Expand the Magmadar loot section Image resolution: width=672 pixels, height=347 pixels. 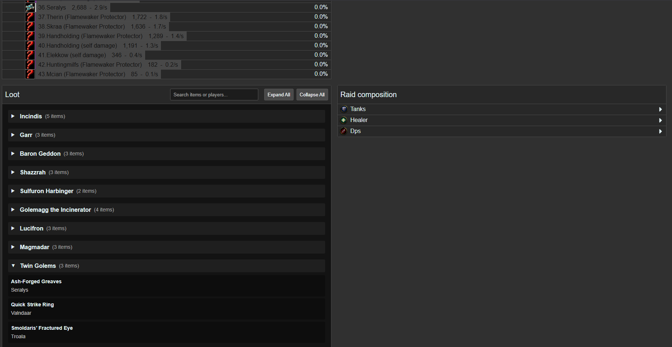coord(166,247)
